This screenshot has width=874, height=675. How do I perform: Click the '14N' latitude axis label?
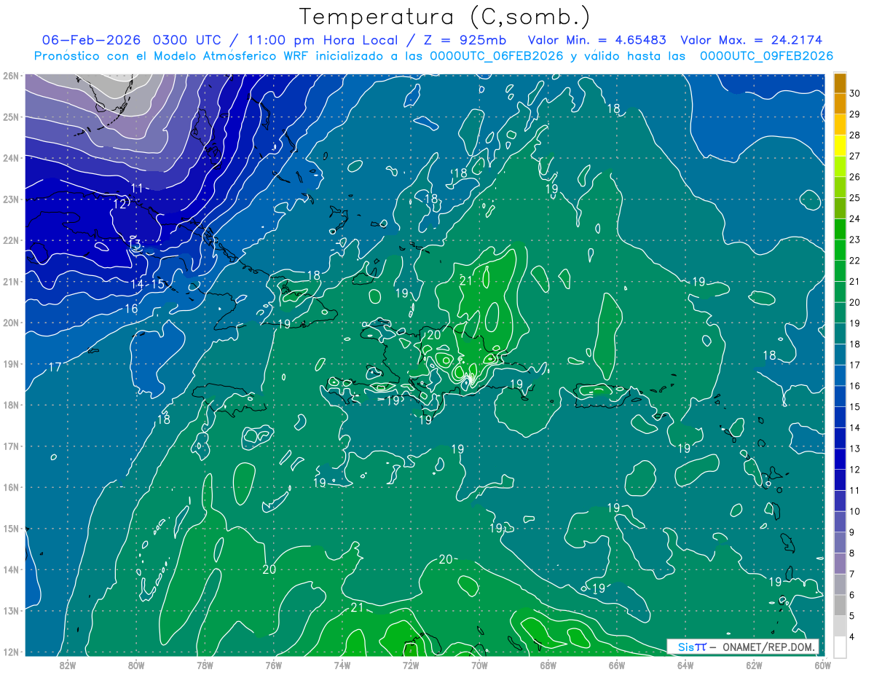tap(10, 569)
